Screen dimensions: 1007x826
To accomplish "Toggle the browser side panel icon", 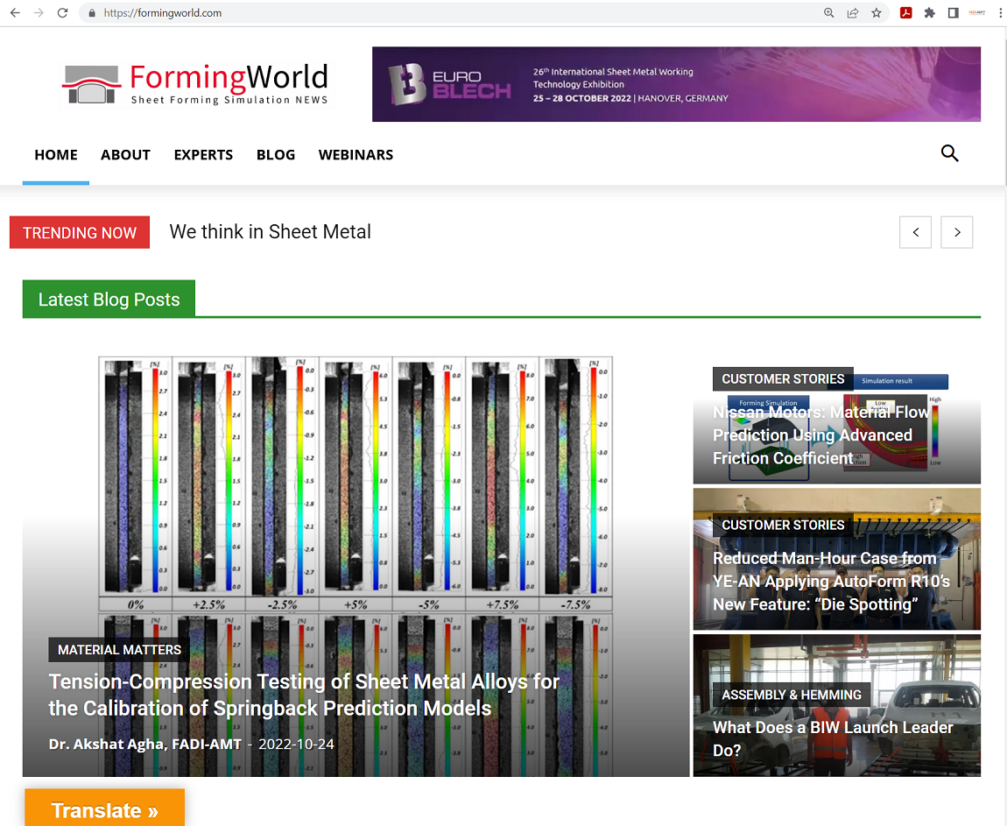I will pos(953,13).
